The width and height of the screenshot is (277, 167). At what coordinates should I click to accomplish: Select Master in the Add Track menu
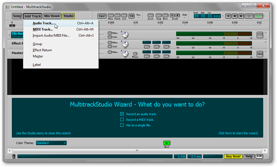tap(61, 56)
